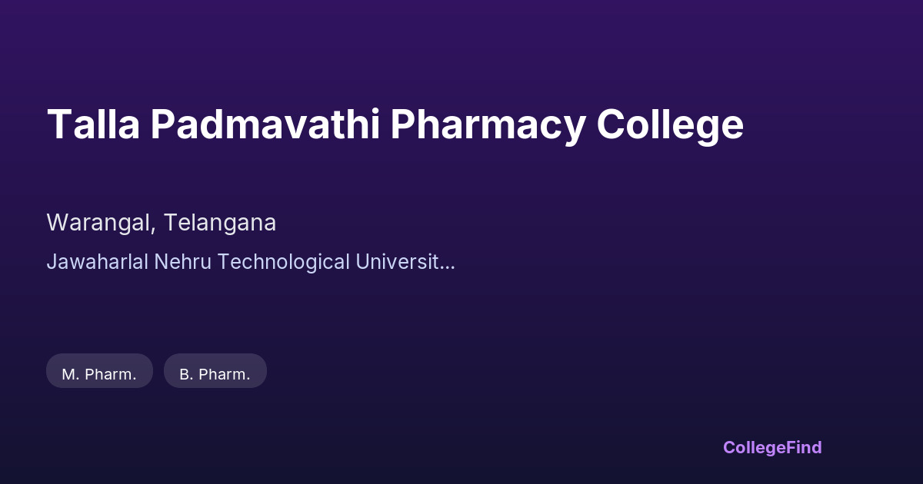Select the B. Pharm. course chip
This screenshot has width=923, height=484.
(215, 371)
